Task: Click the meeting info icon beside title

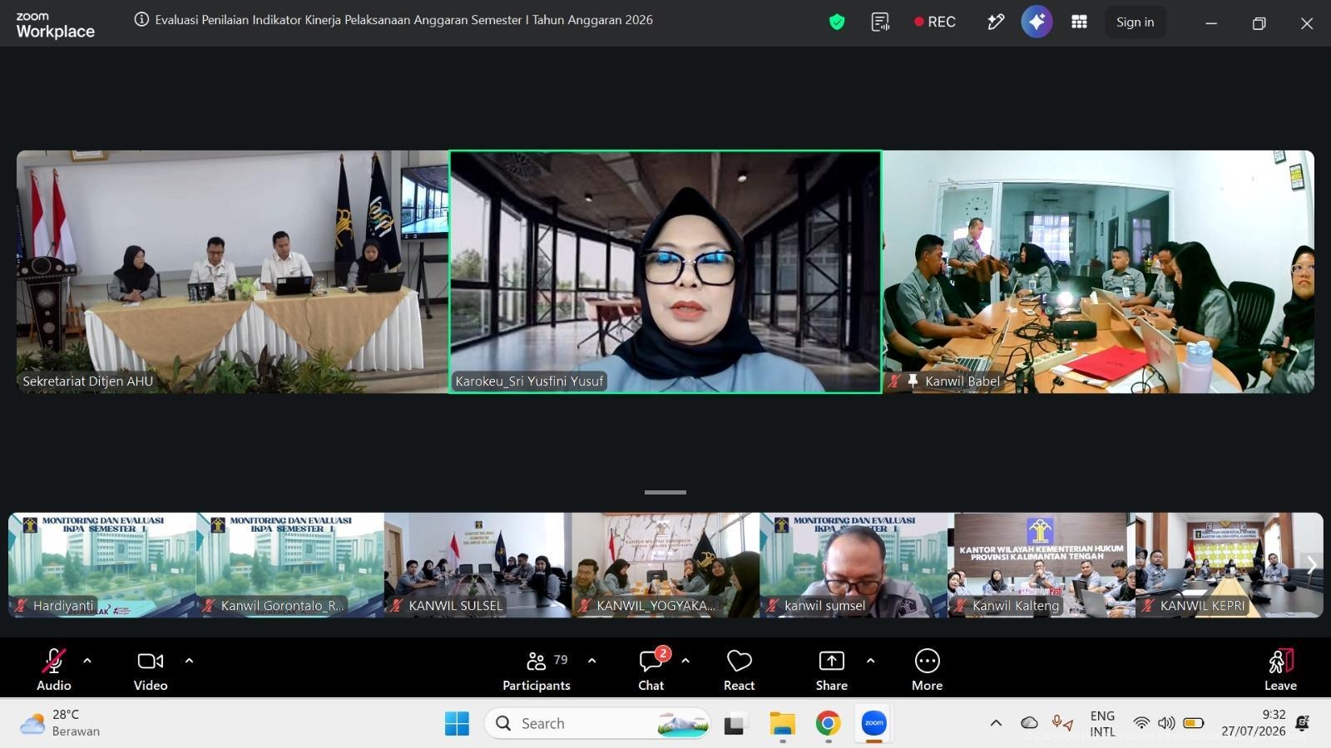Action: tap(141, 20)
